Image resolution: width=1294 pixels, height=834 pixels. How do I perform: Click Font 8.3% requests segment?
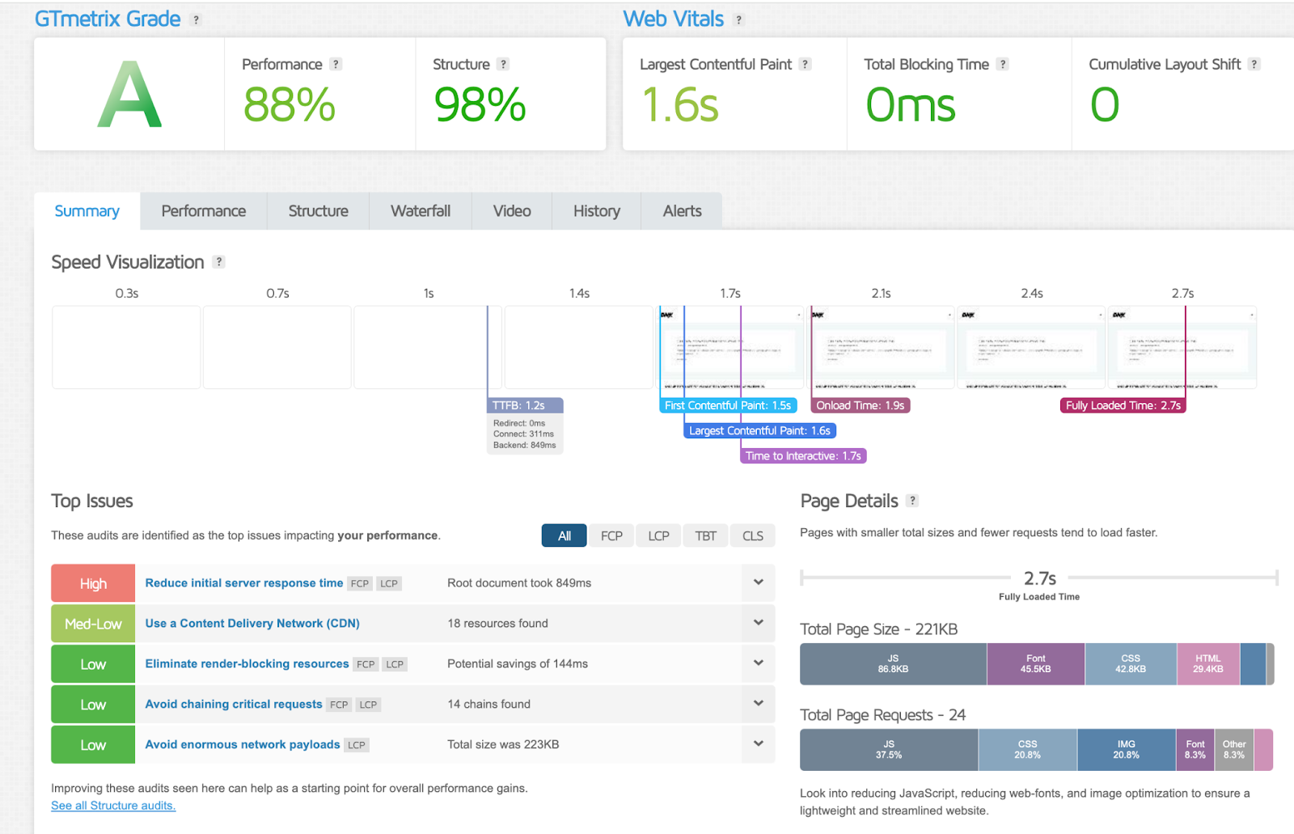point(1195,750)
